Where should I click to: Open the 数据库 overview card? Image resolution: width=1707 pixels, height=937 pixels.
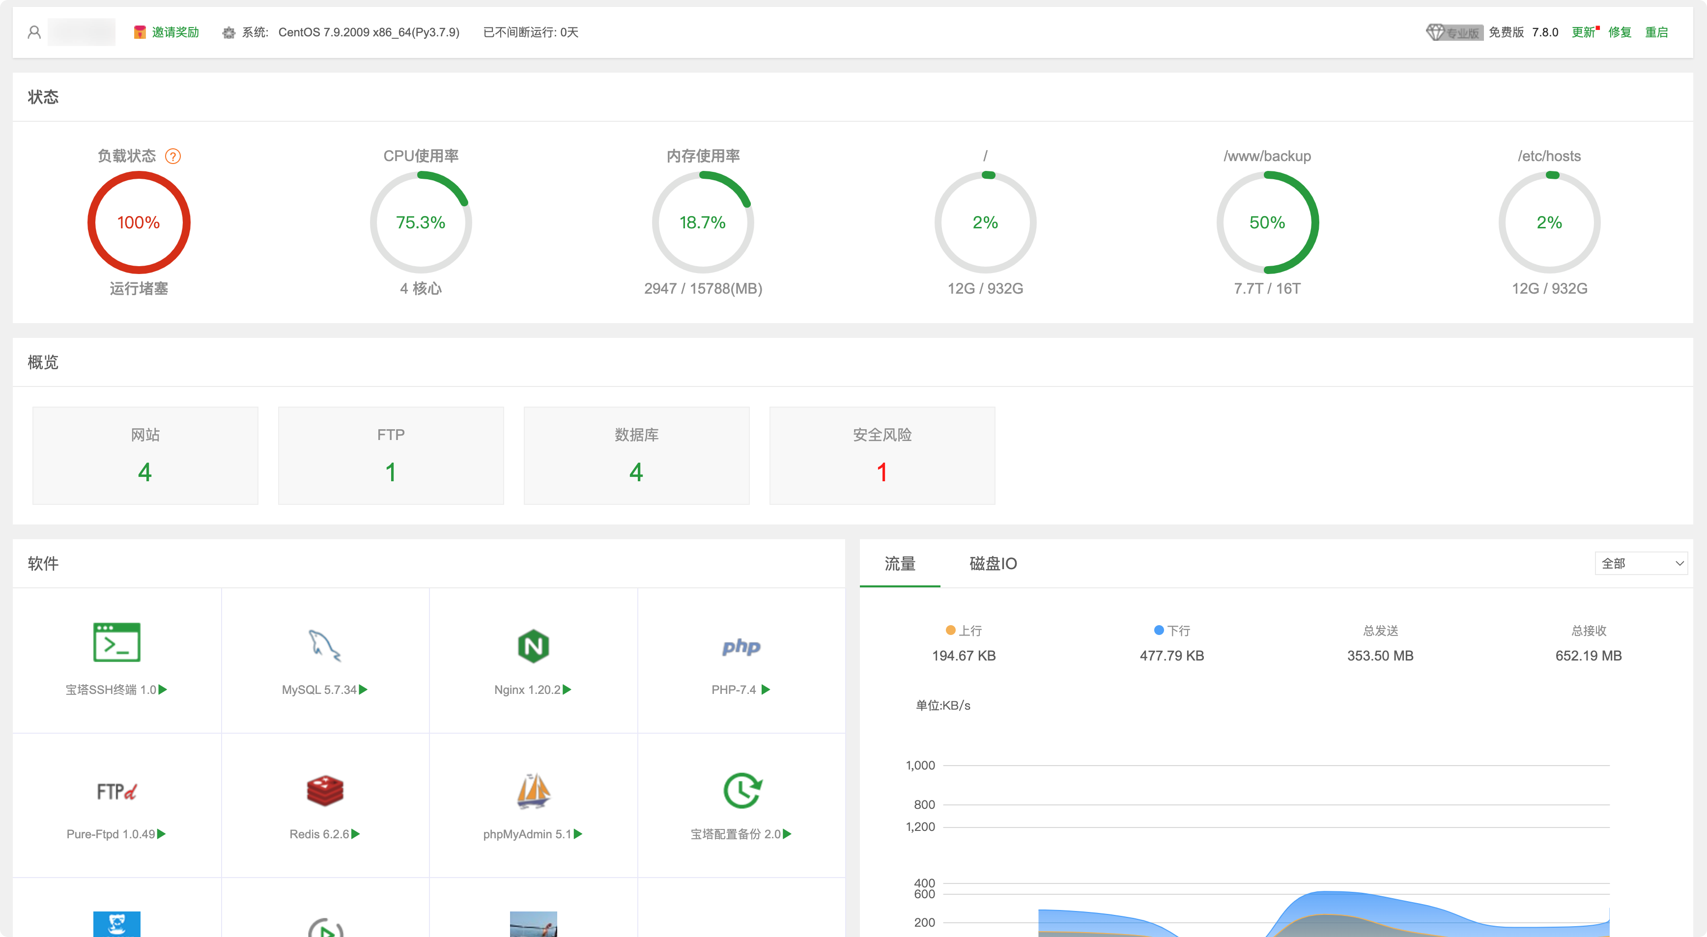click(636, 456)
